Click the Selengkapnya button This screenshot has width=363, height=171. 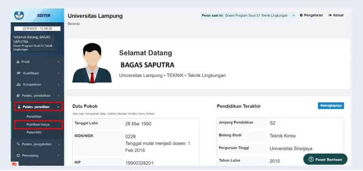pyautogui.click(x=331, y=106)
